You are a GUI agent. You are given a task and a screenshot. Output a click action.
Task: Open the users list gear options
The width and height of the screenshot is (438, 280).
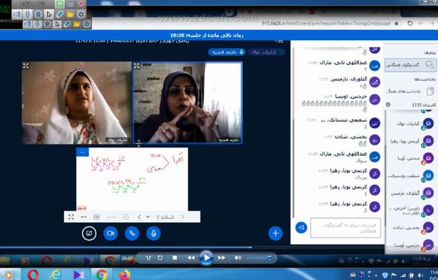click(388, 105)
